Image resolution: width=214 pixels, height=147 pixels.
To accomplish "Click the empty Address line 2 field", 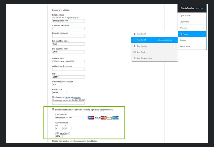I will [68, 69].
